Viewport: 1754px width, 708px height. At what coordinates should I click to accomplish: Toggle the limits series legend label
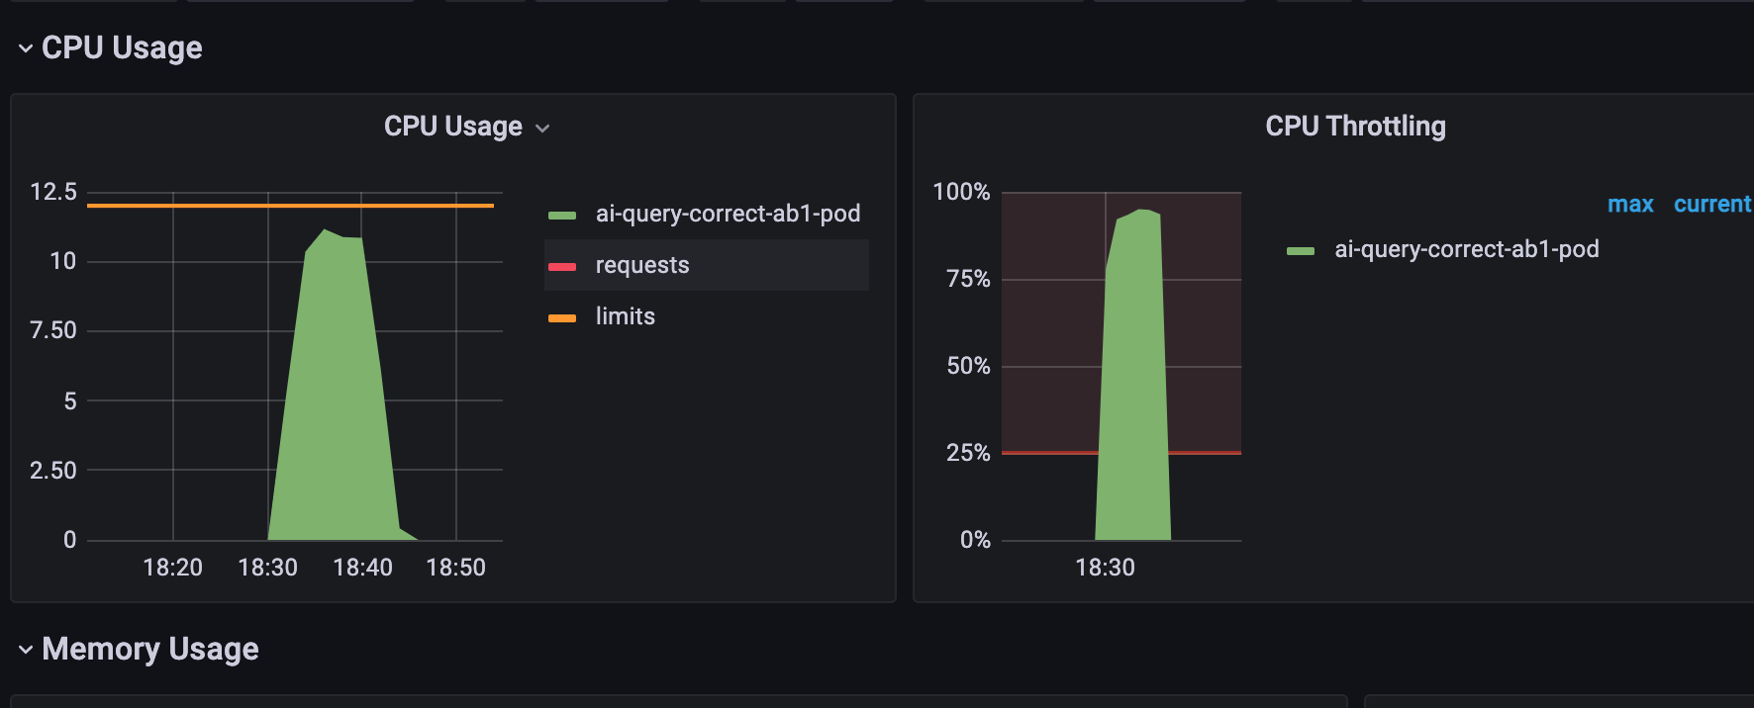click(x=625, y=316)
